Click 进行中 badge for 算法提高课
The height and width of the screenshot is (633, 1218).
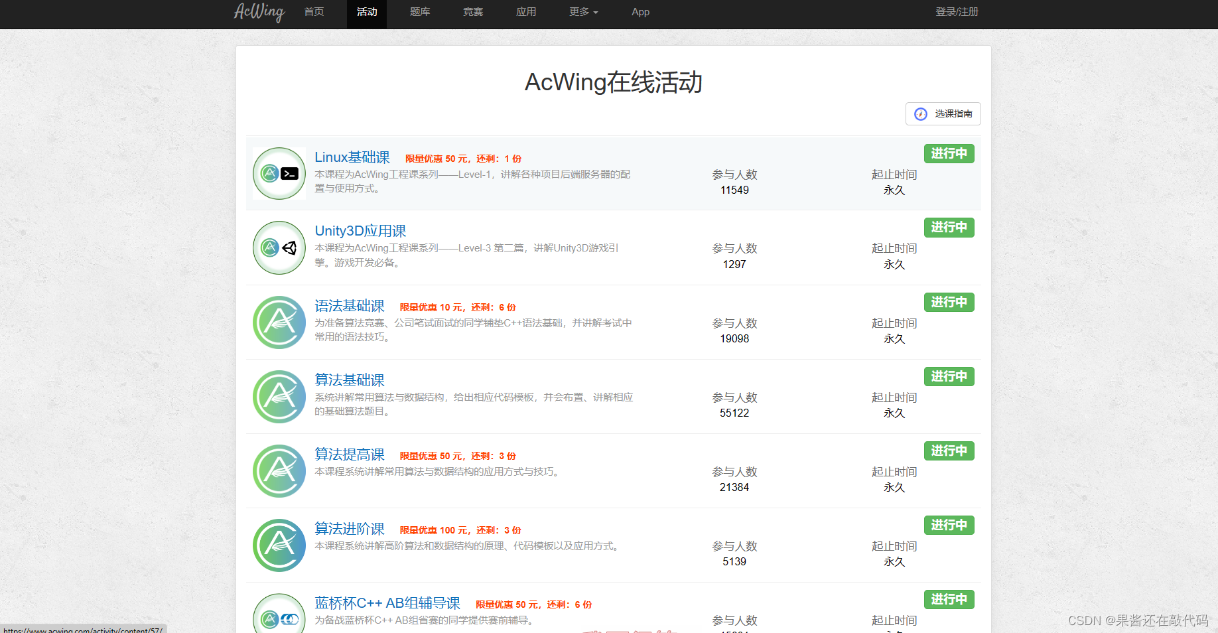click(949, 451)
